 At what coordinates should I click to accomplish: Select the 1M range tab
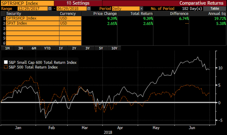point(7,48)
